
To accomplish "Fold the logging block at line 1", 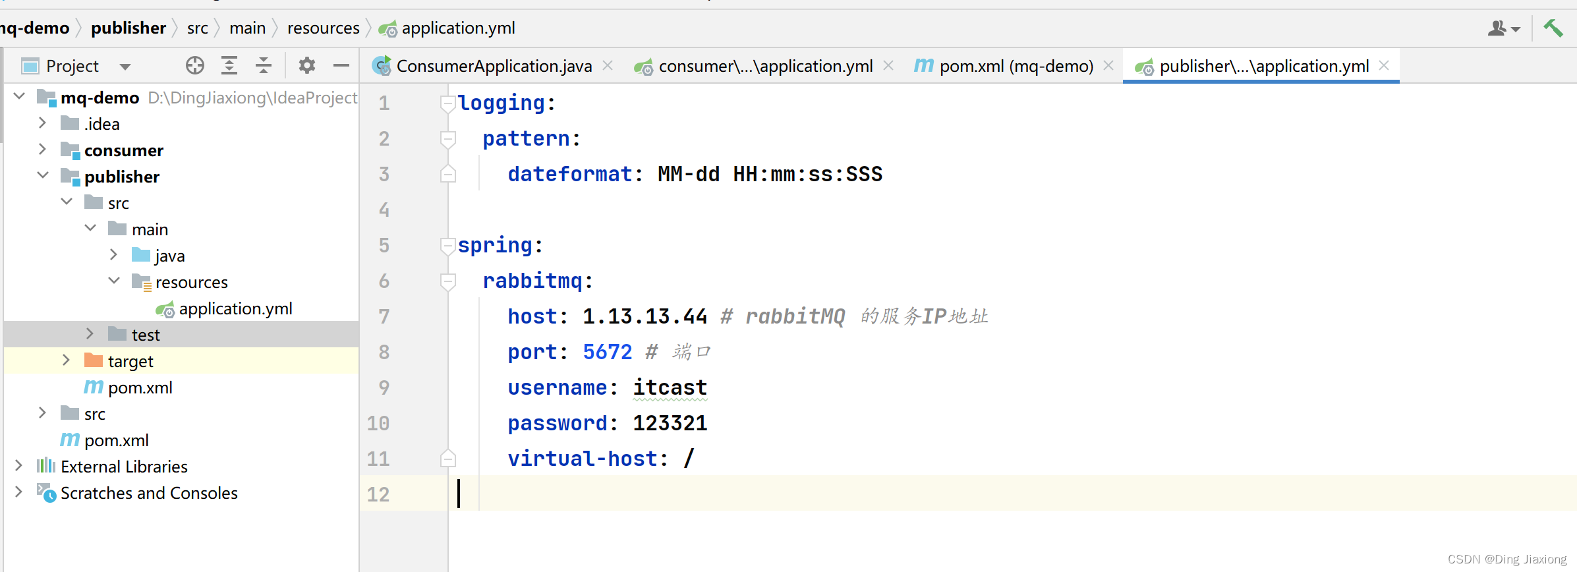I will (x=448, y=103).
